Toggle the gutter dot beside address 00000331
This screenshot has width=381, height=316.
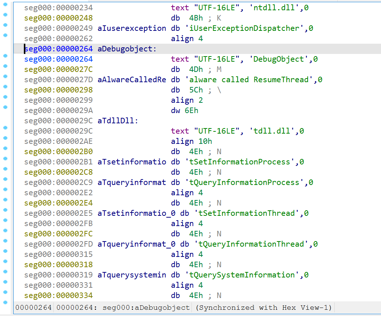pos(6,282)
